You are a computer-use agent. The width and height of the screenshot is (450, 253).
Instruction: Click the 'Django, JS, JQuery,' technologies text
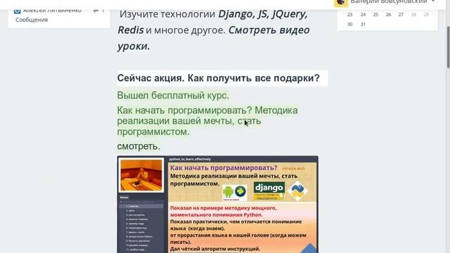click(263, 14)
